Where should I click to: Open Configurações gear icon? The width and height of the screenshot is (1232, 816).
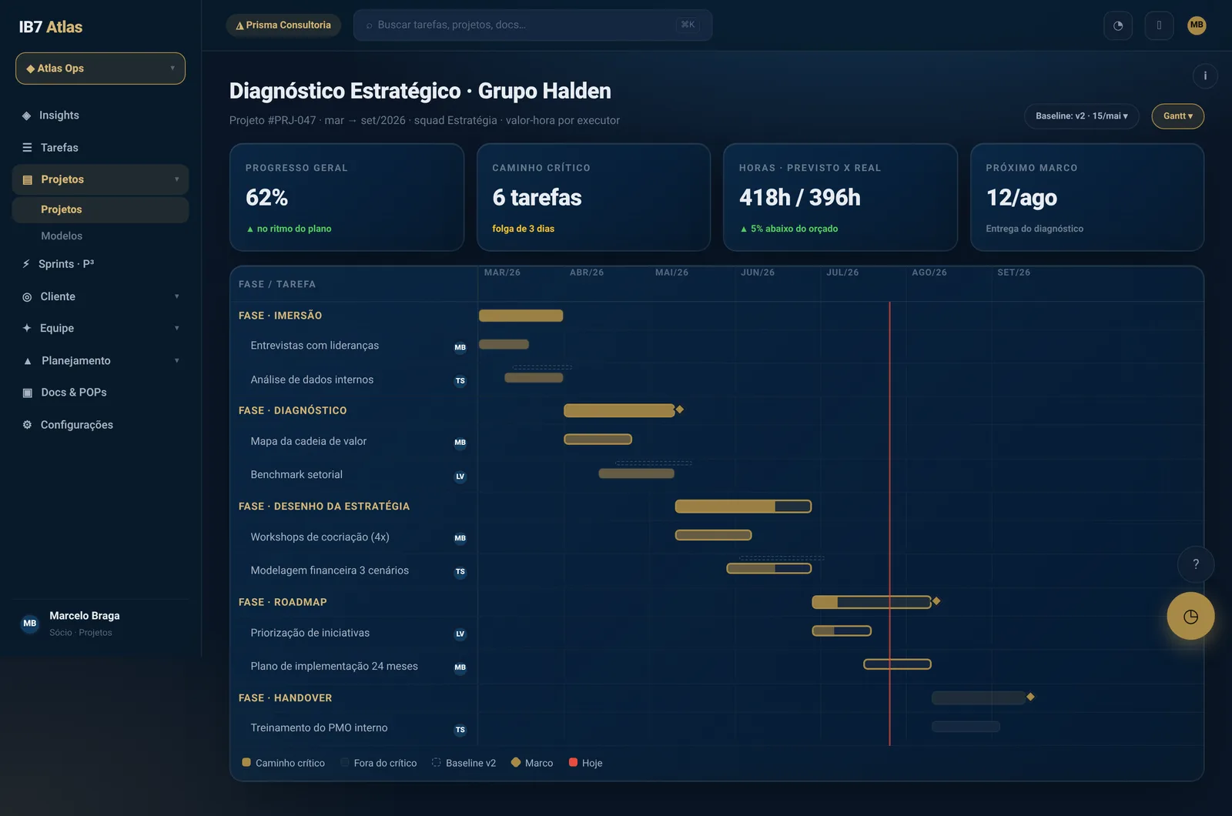pos(27,425)
